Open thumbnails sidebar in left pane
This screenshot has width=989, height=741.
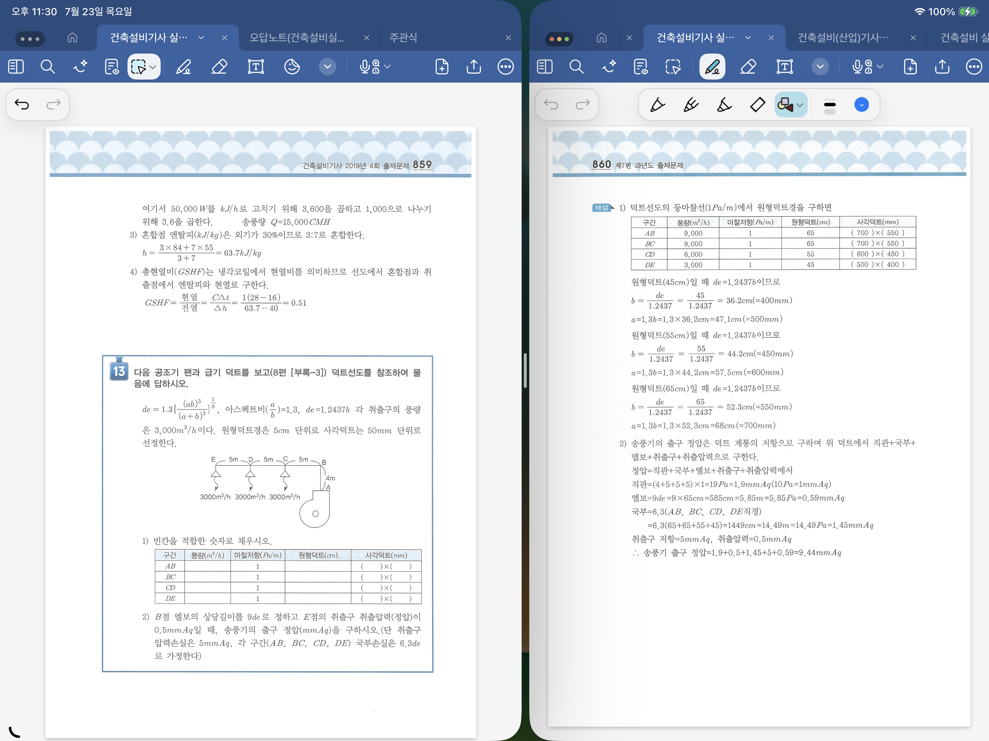[16, 67]
